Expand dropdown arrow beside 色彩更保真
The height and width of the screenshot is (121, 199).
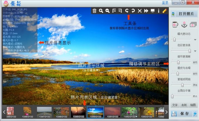pyautogui.click(x=195, y=51)
